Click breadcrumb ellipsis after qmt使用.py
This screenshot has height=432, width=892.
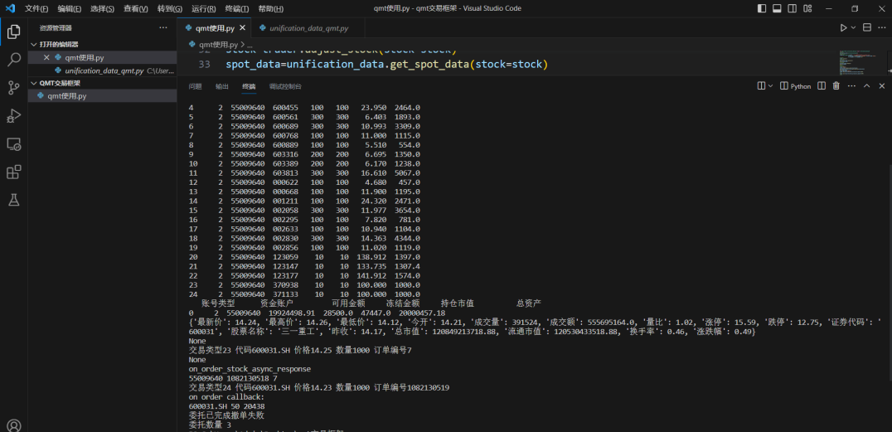click(250, 45)
